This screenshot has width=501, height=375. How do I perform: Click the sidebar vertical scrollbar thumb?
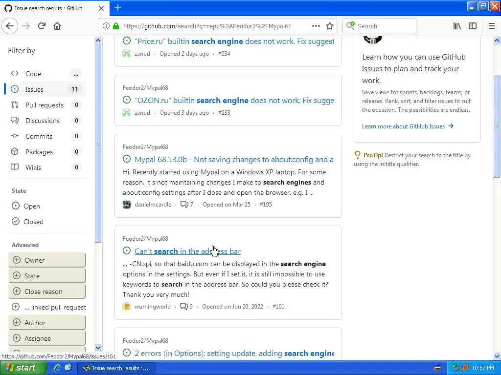[98, 144]
